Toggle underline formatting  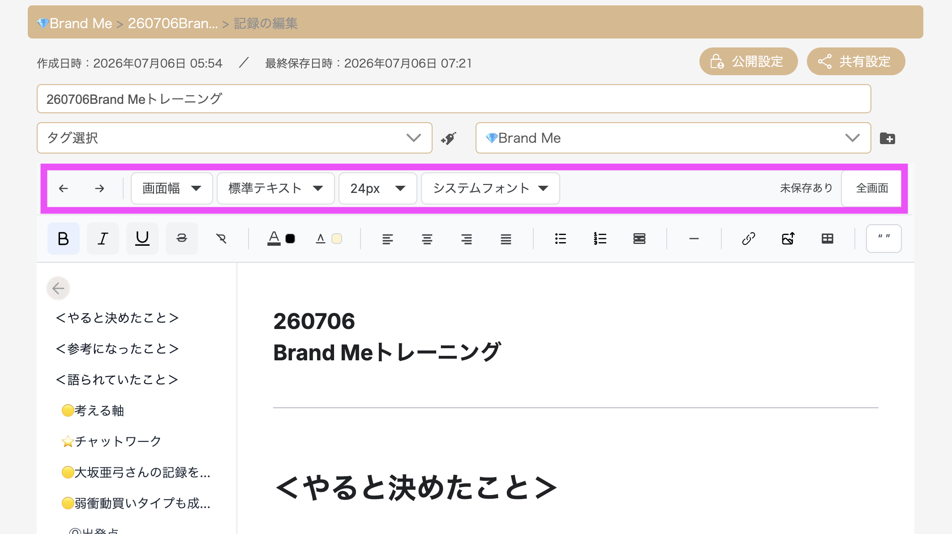pyautogui.click(x=142, y=239)
